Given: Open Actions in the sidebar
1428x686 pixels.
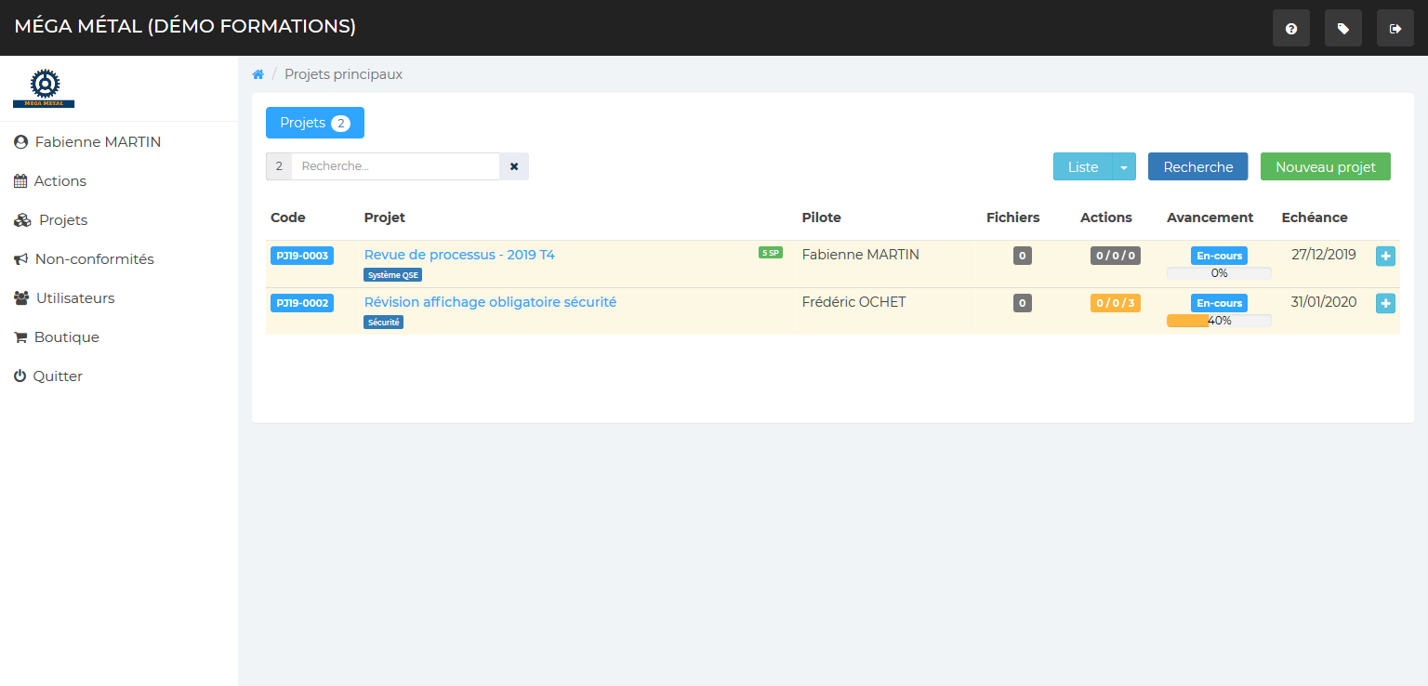Looking at the screenshot, I should (59, 181).
